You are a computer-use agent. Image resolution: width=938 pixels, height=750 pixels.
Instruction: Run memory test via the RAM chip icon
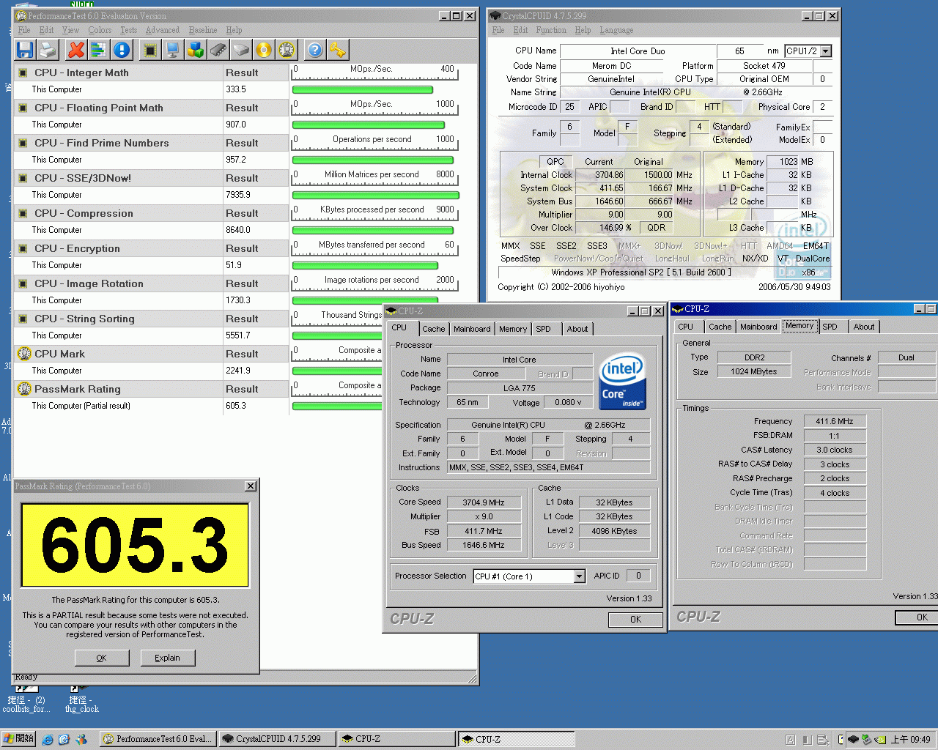point(218,49)
